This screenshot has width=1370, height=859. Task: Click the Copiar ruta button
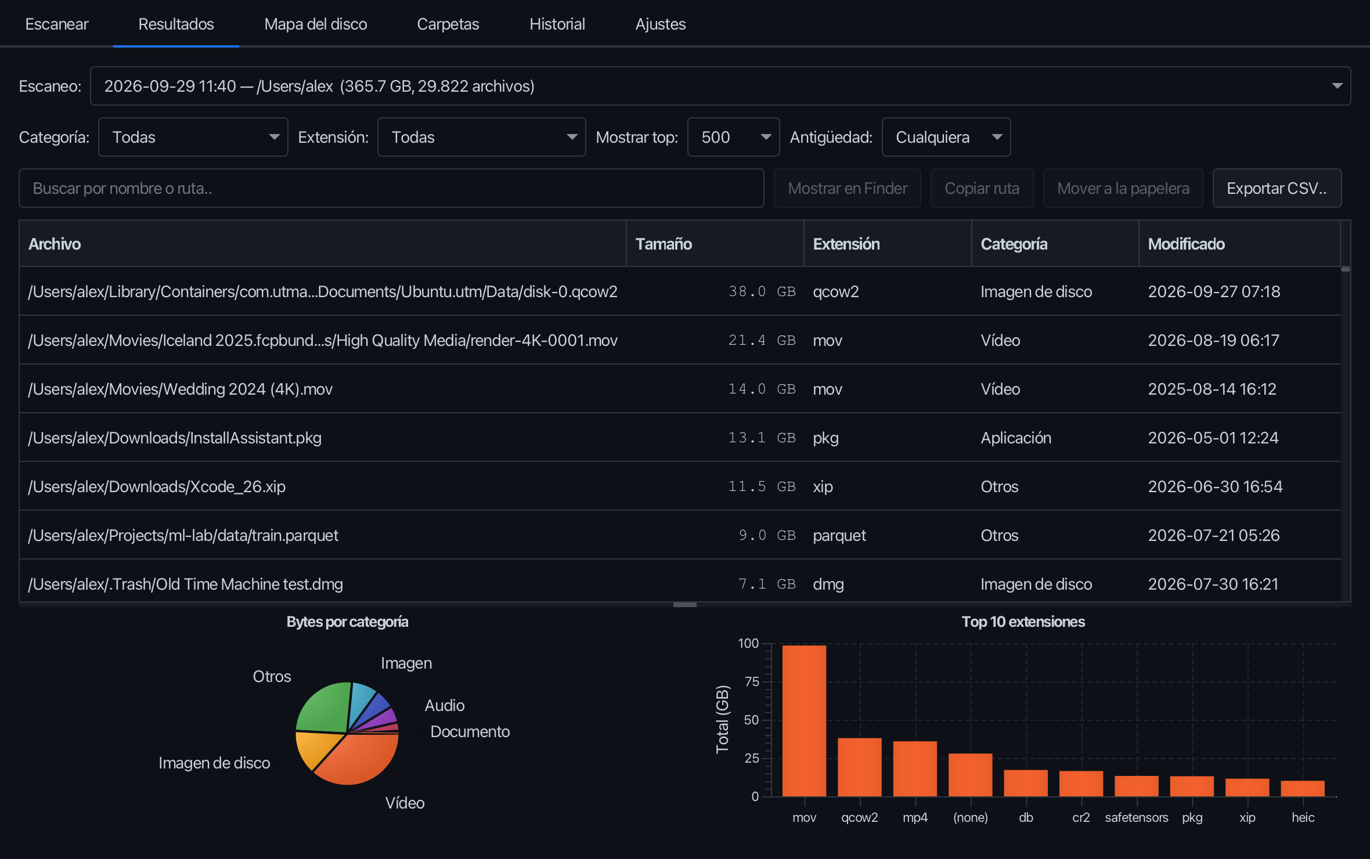982,188
